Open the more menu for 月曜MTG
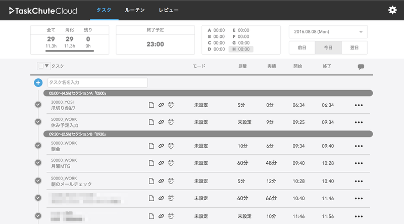Image resolution: width=404 pixels, height=224 pixels. pyautogui.click(x=359, y=163)
